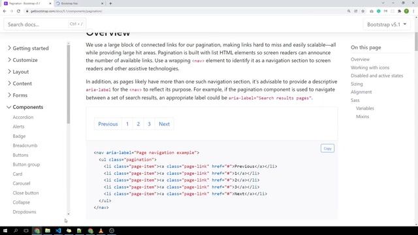The image size is (418, 235).
Task: Open Visual Studio Code from taskbar
Action: [x=58, y=230]
